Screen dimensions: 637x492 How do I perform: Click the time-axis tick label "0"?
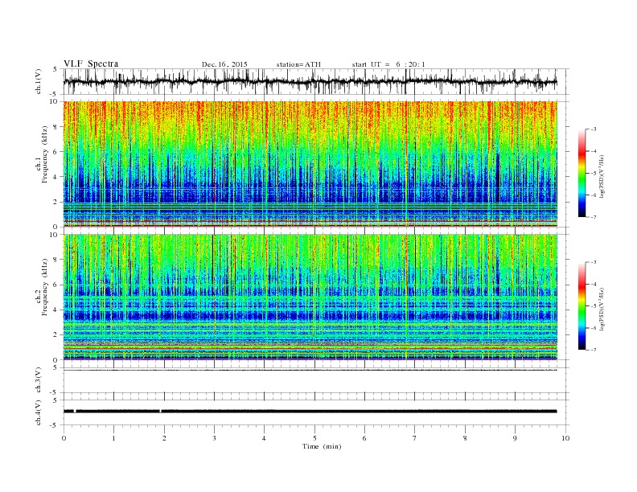point(64,438)
